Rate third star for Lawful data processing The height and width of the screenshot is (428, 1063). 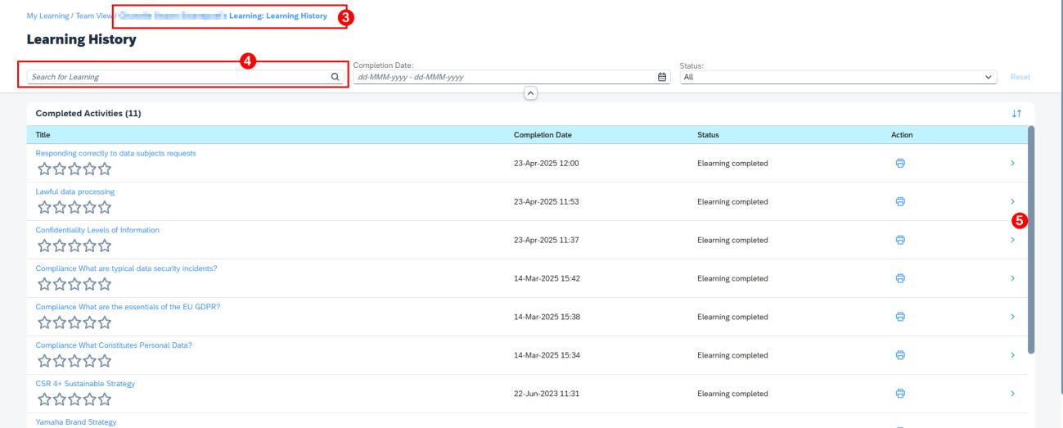tap(74, 209)
